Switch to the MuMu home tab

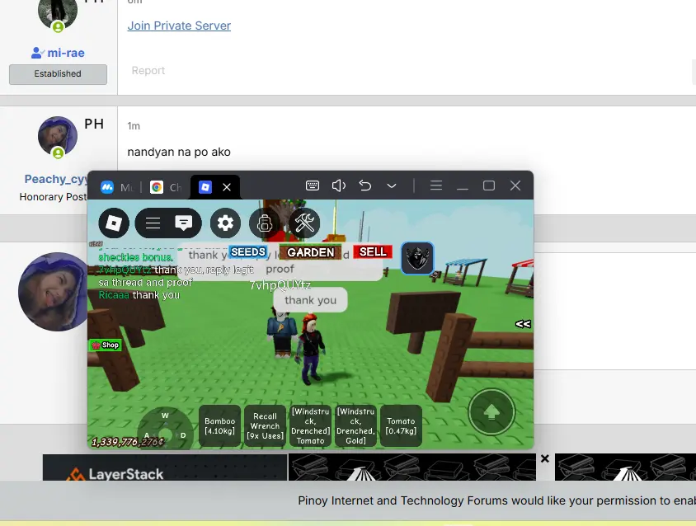116,187
